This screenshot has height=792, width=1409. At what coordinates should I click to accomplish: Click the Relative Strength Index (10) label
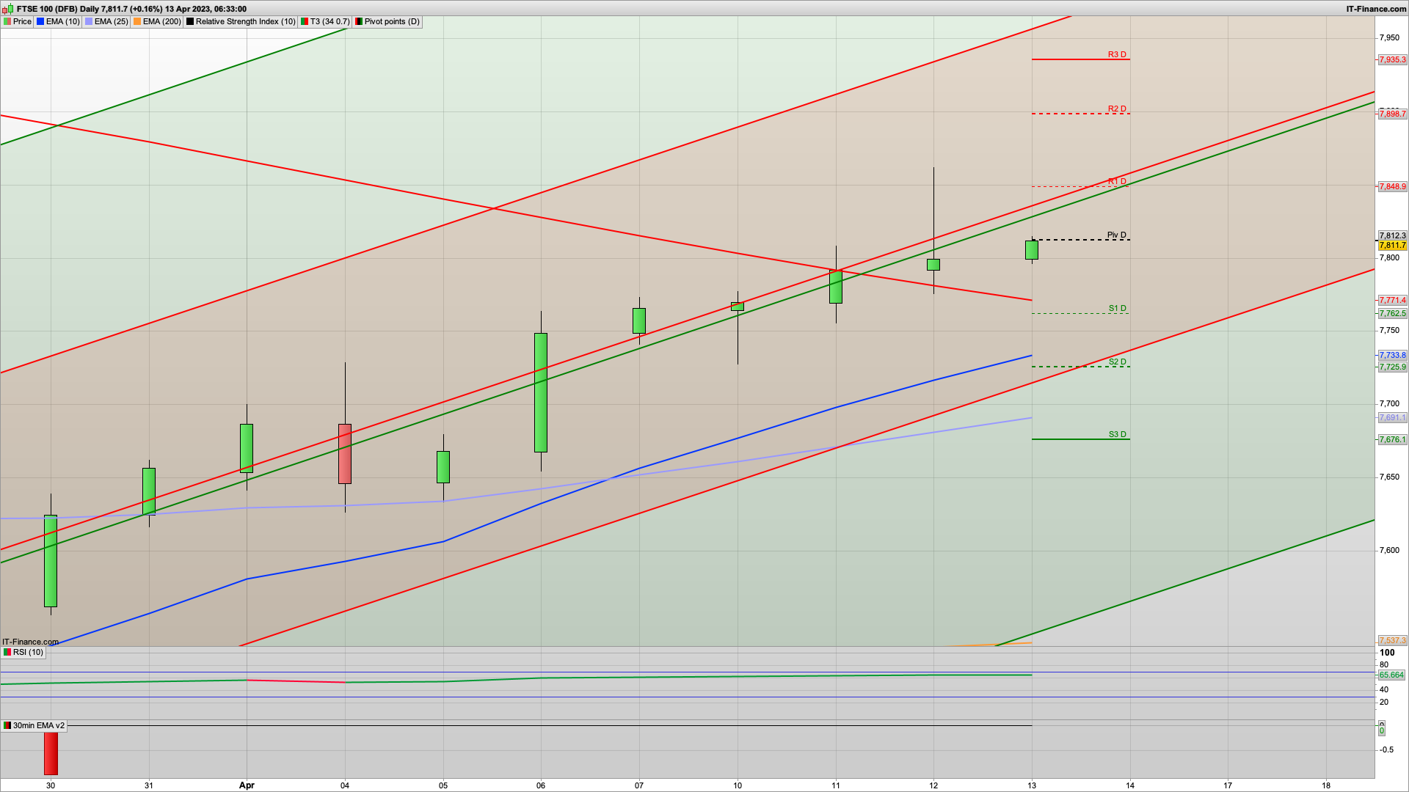click(x=245, y=22)
